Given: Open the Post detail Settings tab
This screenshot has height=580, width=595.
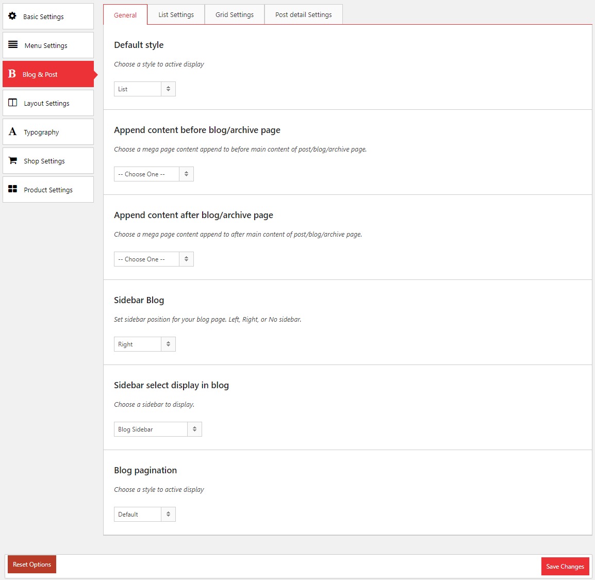Looking at the screenshot, I should click(x=303, y=14).
